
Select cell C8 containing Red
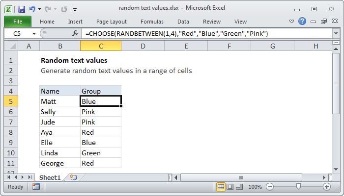tap(101, 132)
